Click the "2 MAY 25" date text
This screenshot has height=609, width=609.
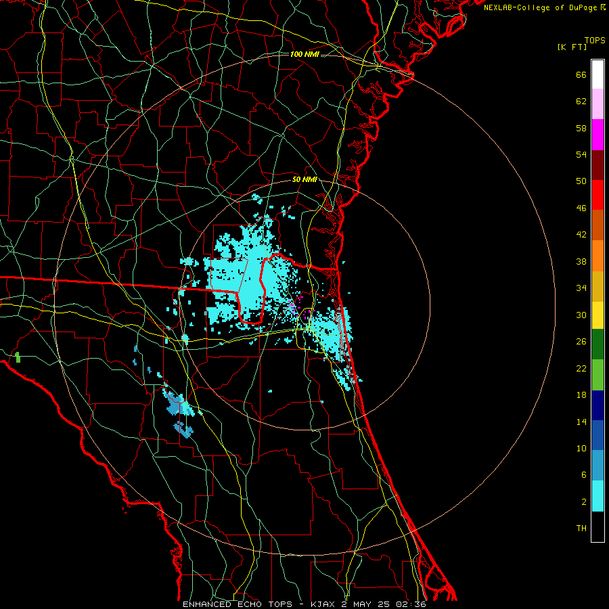click(x=366, y=604)
